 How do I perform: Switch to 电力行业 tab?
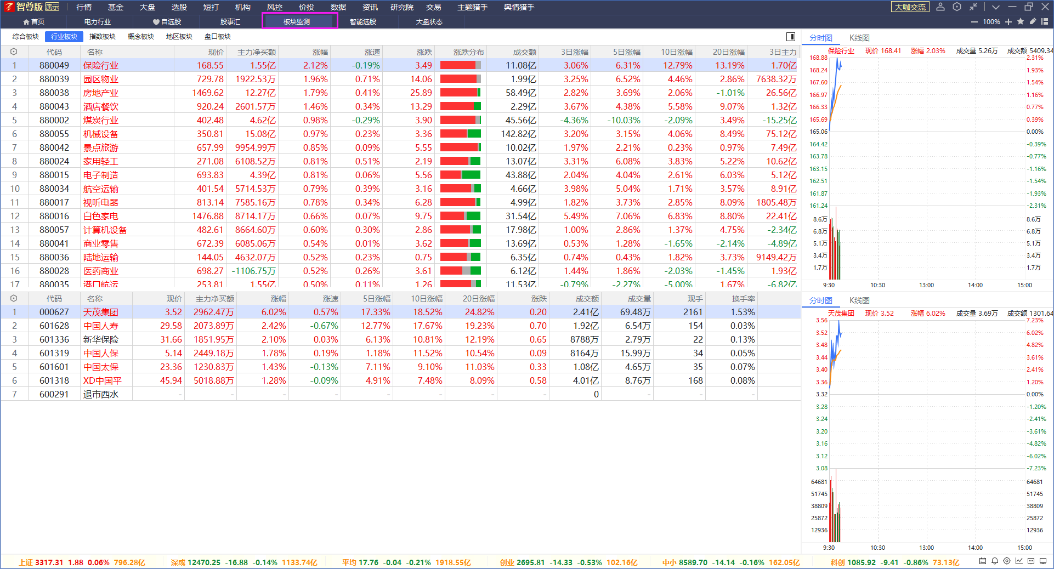click(x=98, y=22)
